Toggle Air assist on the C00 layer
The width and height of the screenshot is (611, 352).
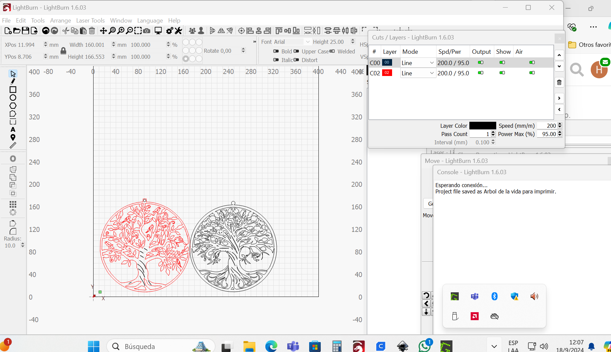pyautogui.click(x=532, y=62)
